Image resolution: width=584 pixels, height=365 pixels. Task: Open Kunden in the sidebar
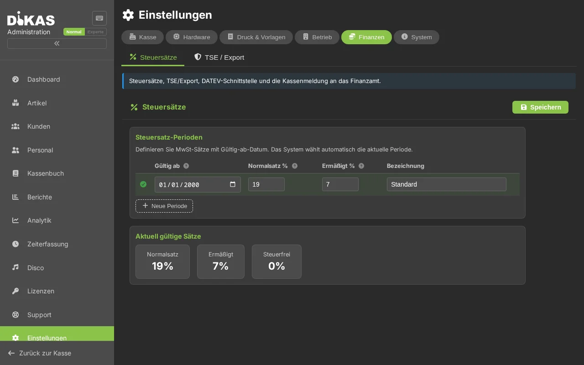pos(57,126)
